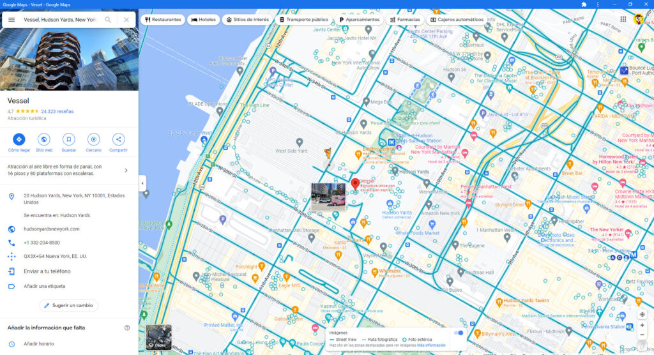Click the search text input field
Viewport: 654px width, 355px height.
[59, 20]
